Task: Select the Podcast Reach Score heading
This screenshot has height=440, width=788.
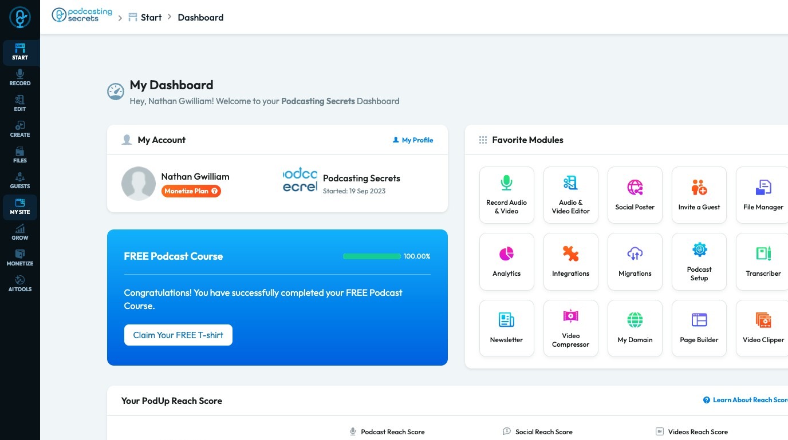Action: pyautogui.click(x=393, y=432)
